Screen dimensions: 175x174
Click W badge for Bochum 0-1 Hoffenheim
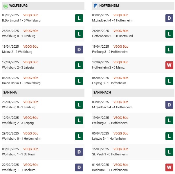(169, 167)
